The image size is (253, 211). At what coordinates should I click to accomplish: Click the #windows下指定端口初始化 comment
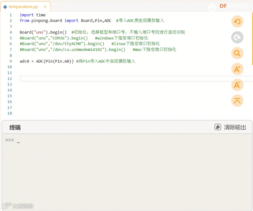click(x=121, y=38)
